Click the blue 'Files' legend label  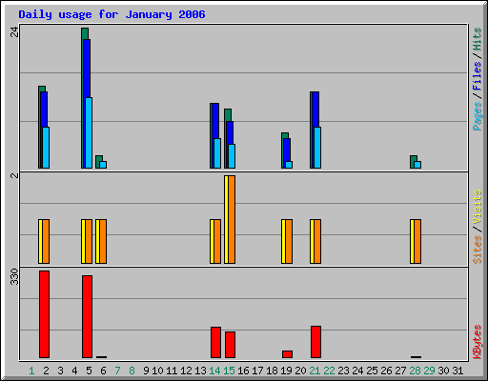click(x=477, y=76)
